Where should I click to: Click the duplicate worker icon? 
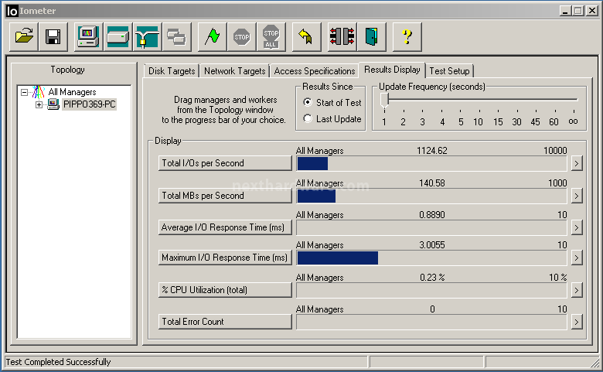pos(176,37)
